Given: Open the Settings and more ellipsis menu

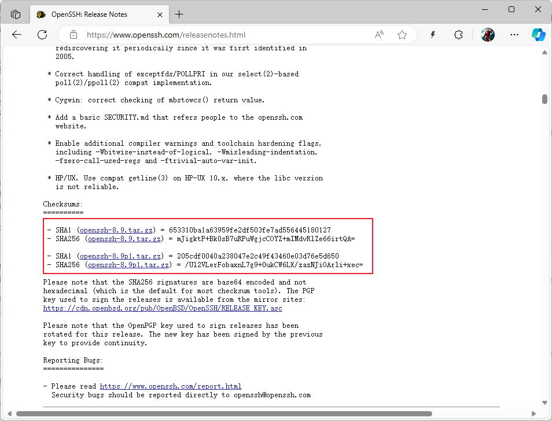Looking at the screenshot, I should pyautogui.click(x=514, y=35).
